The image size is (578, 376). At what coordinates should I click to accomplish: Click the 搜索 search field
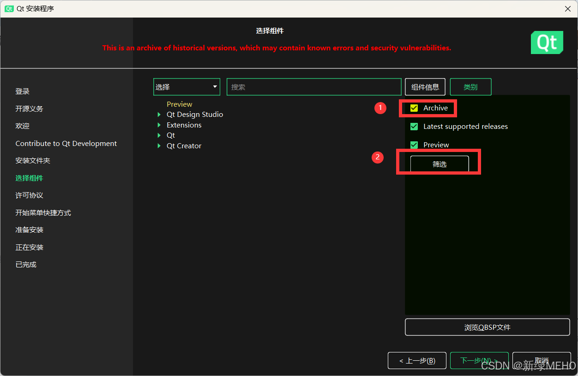coord(314,87)
